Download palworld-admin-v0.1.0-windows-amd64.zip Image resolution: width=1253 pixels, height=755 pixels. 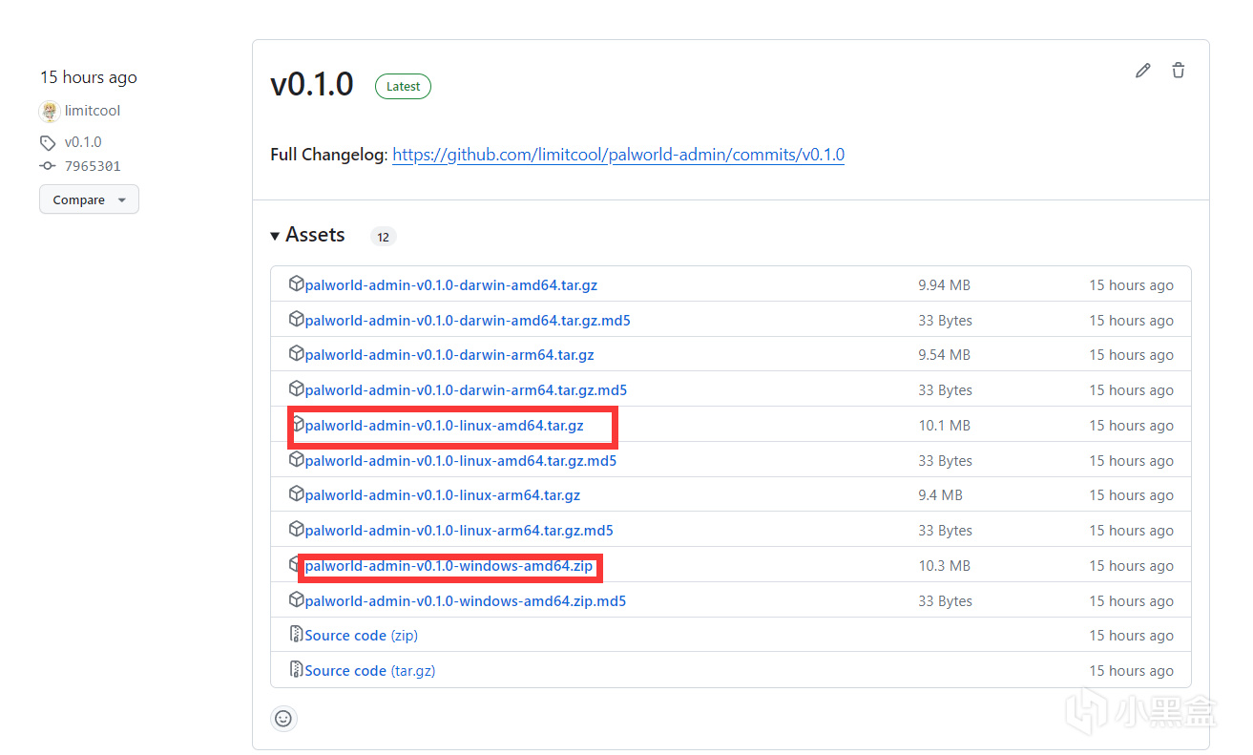(x=449, y=566)
